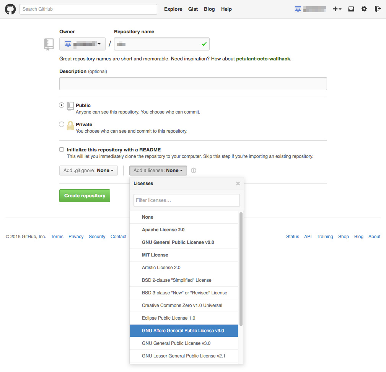Viewport: 386px width, 372px height.
Task: Focus the Filter licenses text field
Action: (x=186, y=200)
